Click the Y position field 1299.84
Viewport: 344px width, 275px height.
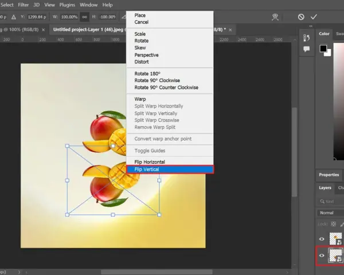click(37, 17)
